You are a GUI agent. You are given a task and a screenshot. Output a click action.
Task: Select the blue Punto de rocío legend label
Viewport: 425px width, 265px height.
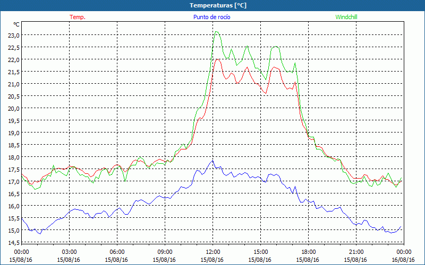tap(211, 17)
